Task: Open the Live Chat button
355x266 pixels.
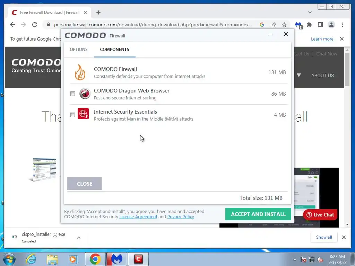Action: 320,215
